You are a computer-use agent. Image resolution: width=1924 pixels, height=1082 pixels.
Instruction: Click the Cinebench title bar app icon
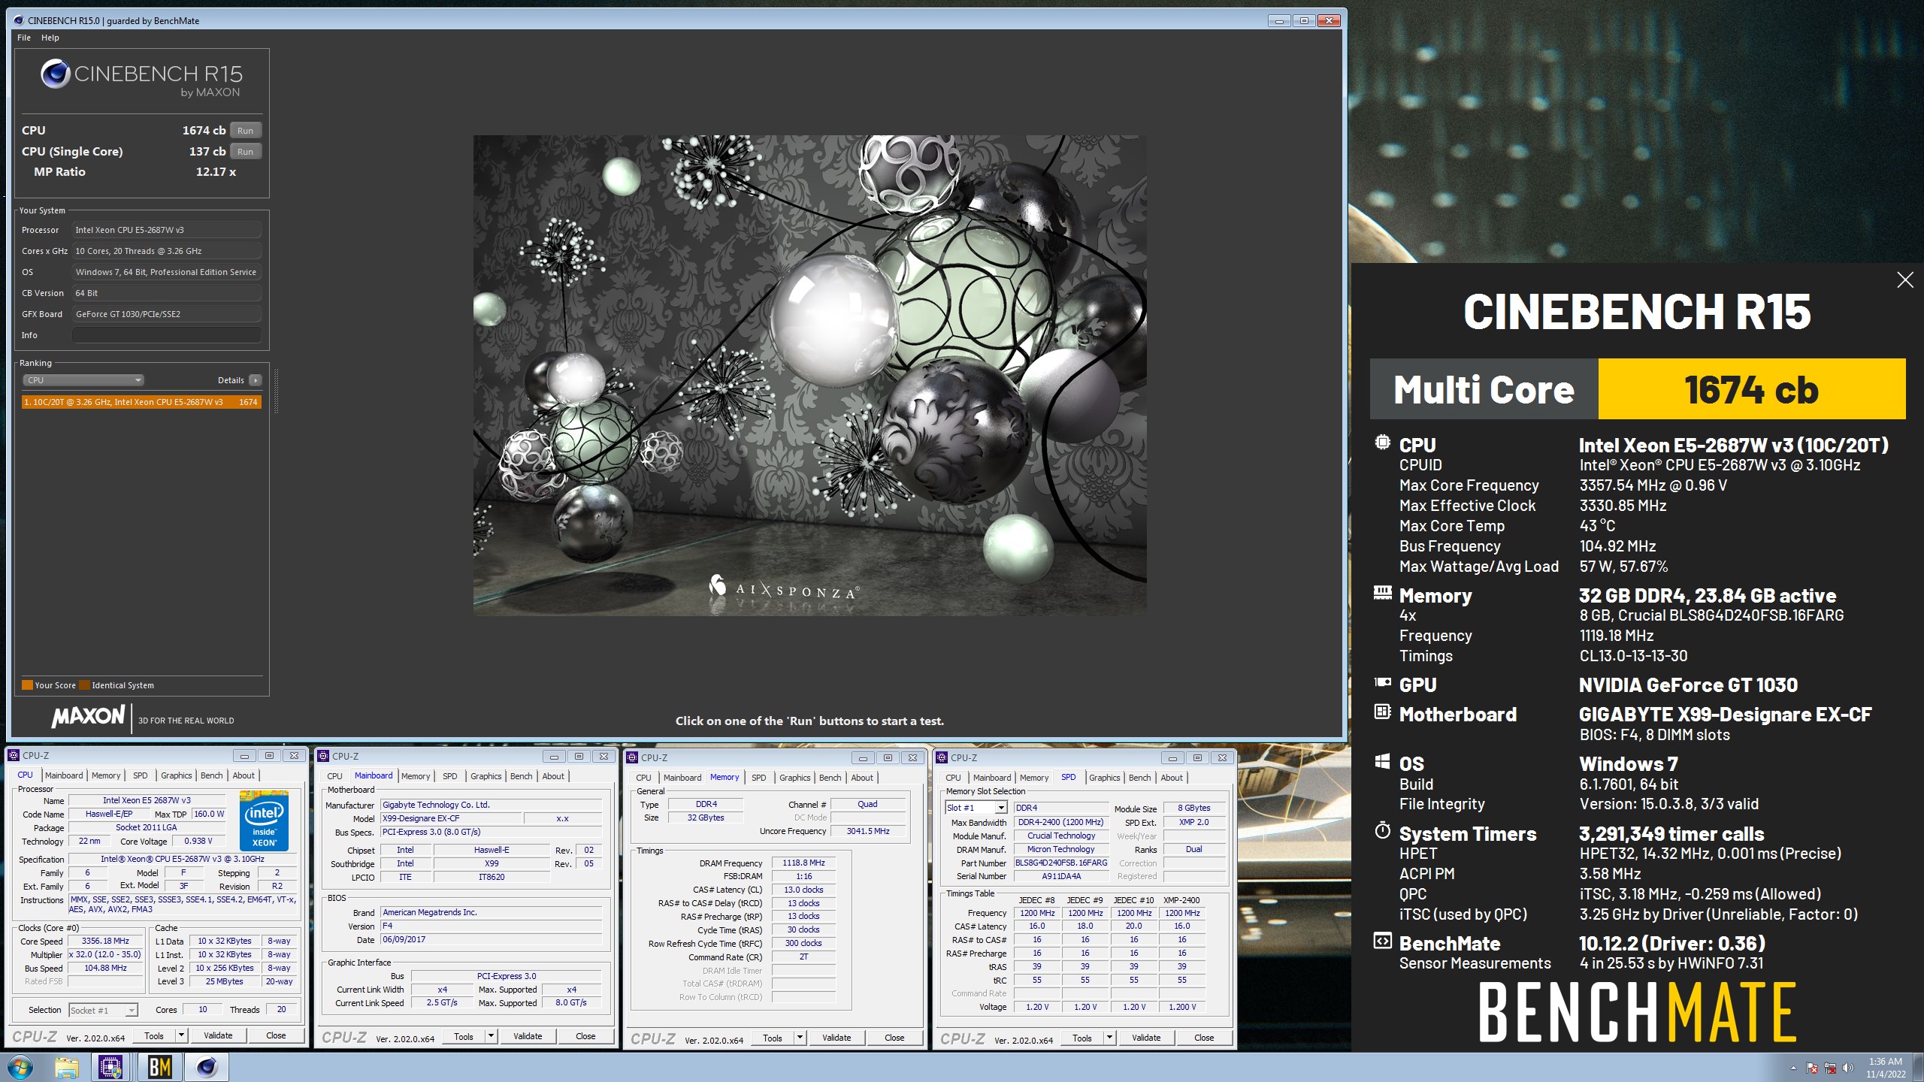(19, 20)
